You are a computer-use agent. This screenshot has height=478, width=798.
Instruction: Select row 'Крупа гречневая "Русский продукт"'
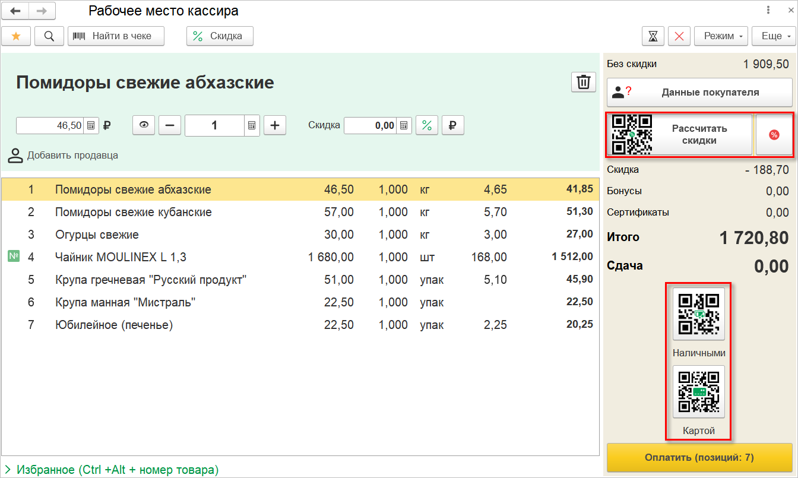(x=300, y=280)
